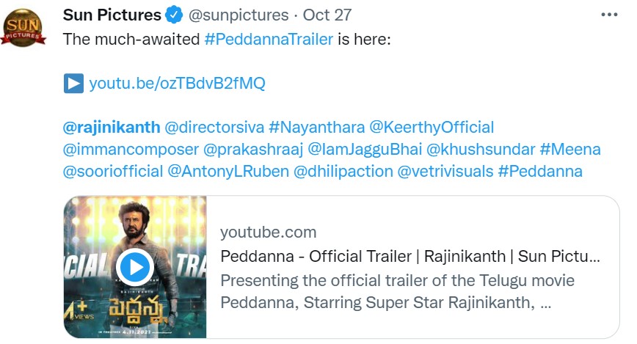Screen dimensions: 637x344
Task: Click the blue play emoji before YouTube link
Action: (x=73, y=83)
